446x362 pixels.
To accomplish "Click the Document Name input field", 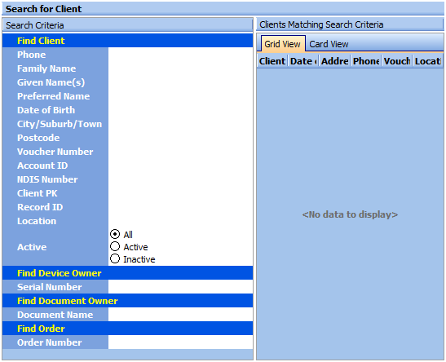I will point(180,315).
